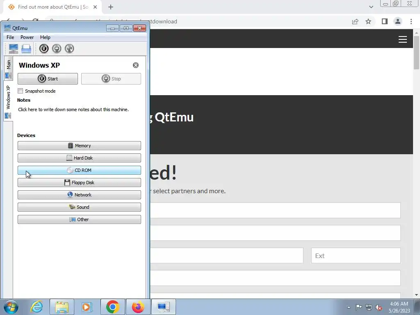
Task: Click the Ext input field
Action: tap(356, 256)
